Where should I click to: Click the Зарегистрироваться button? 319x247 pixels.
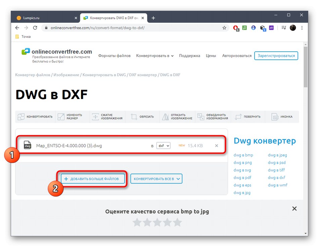click(x=276, y=56)
